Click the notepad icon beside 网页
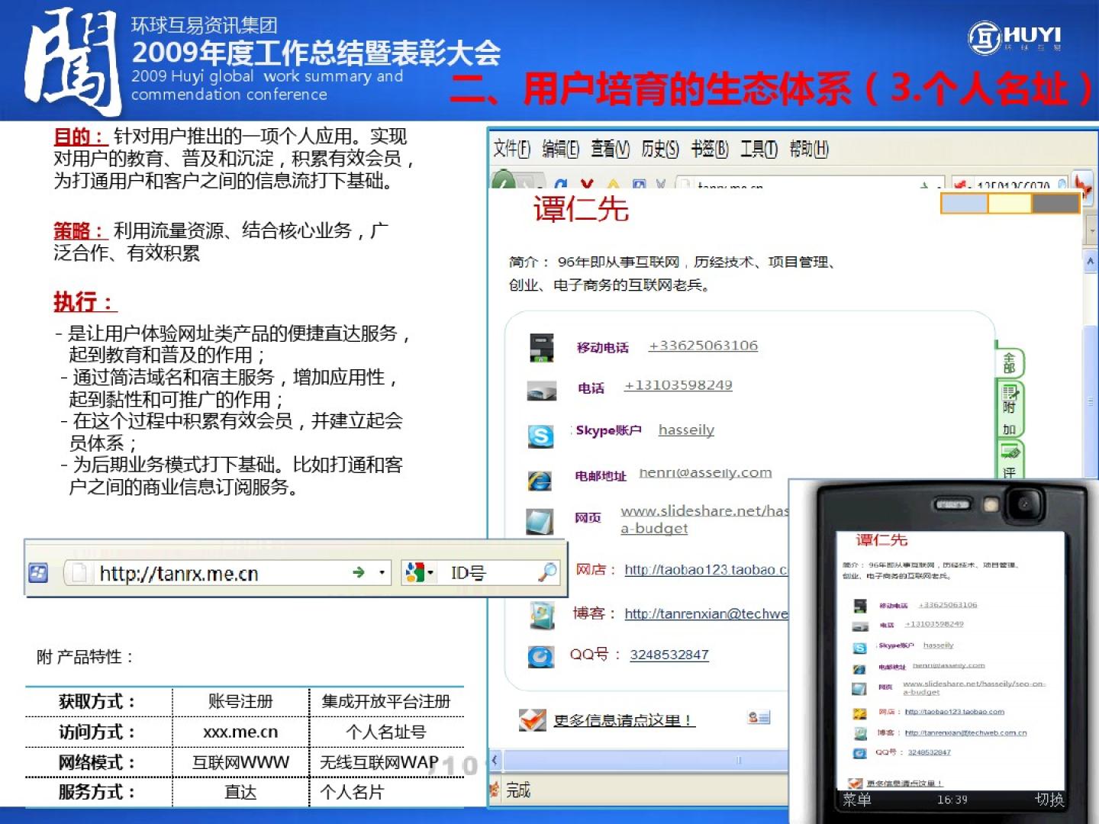This screenshot has height=824, width=1099. tap(540, 522)
